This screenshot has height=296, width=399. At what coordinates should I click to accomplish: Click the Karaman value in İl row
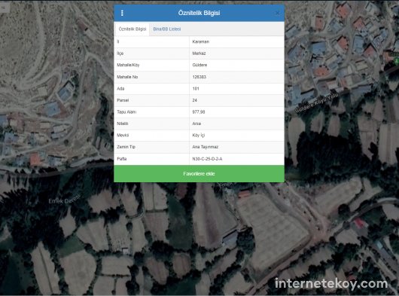pyautogui.click(x=201, y=41)
